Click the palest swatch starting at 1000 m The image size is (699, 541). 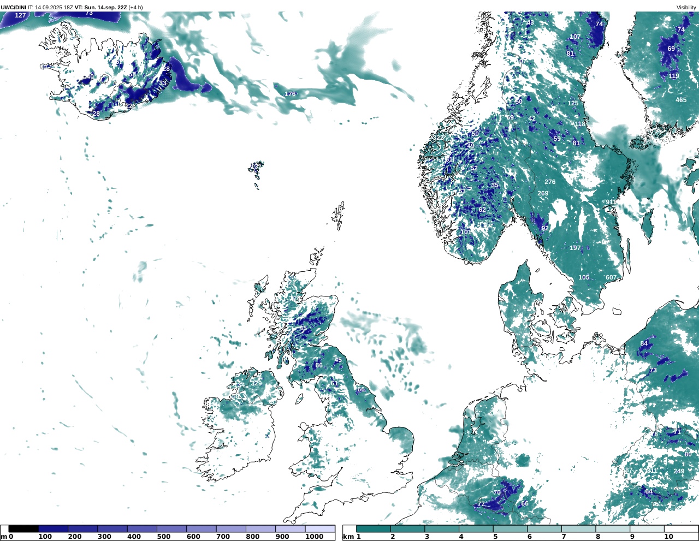tap(319, 528)
